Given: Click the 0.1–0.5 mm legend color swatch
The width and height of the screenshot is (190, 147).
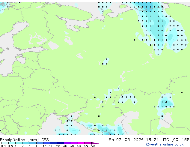Looking at the screenshot, I should click(5, 143).
